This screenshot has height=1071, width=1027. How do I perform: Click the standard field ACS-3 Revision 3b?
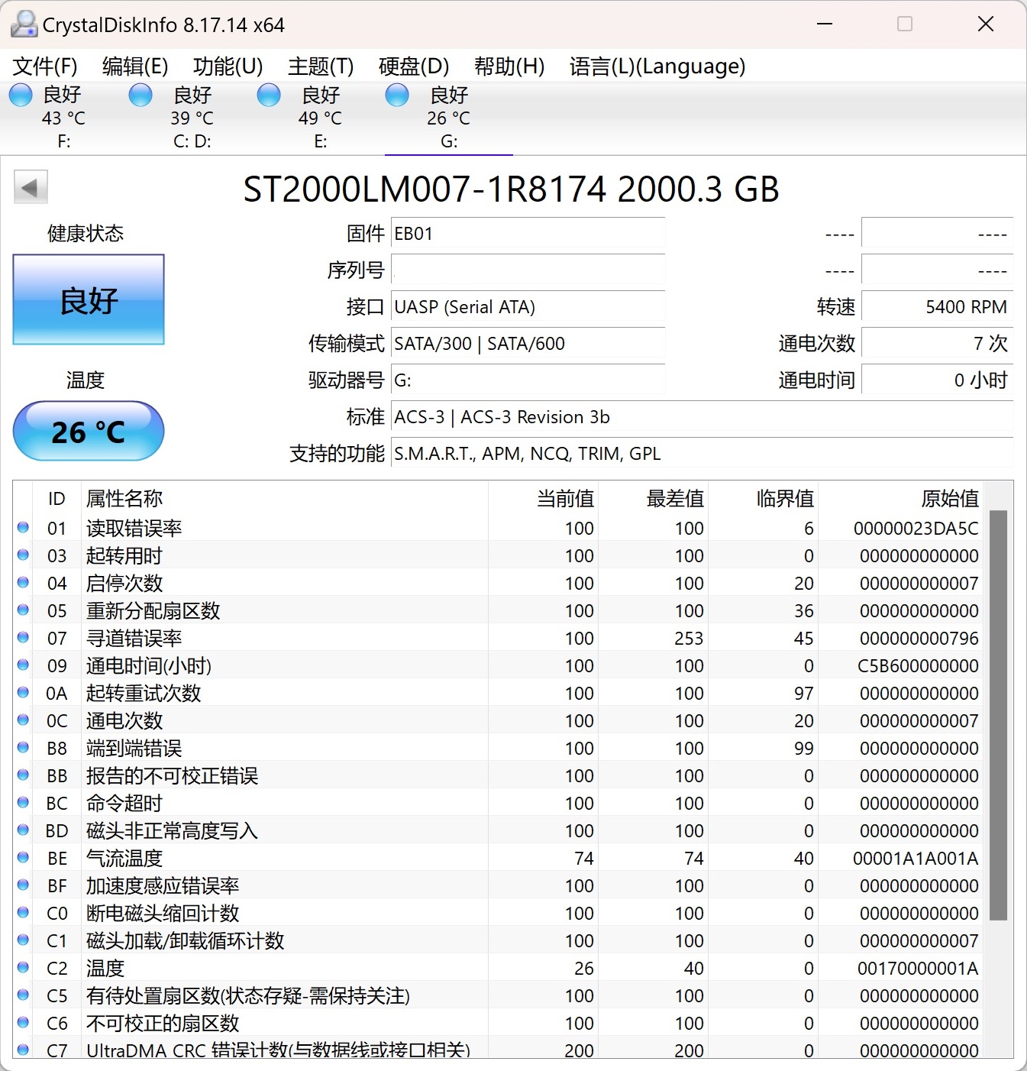[702, 416]
